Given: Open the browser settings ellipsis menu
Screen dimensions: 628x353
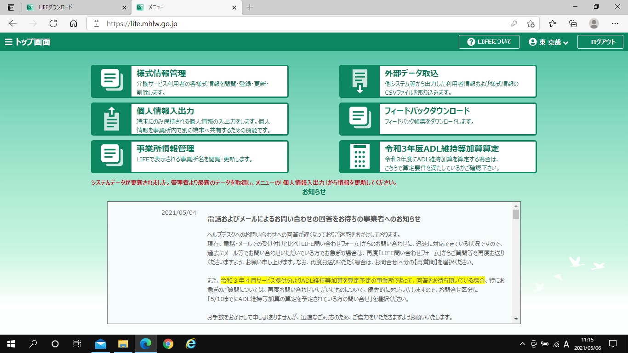Looking at the screenshot, I should click(x=615, y=23).
